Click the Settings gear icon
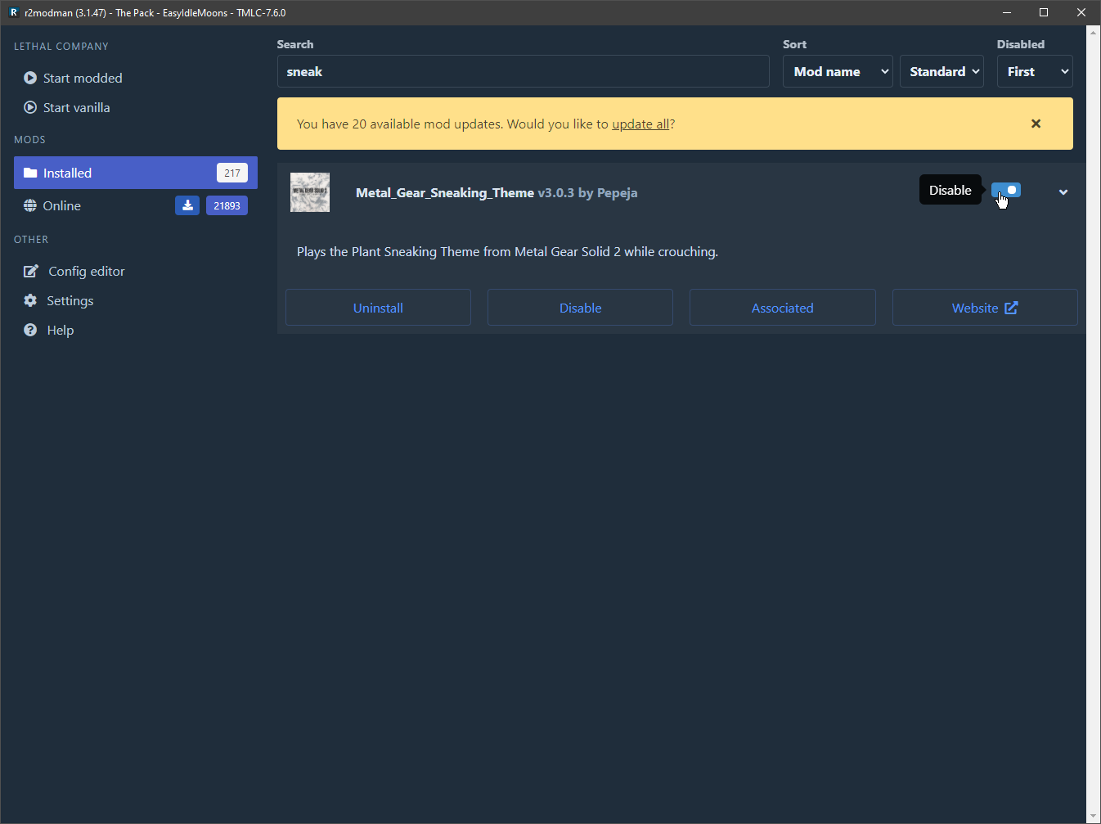This screenshot has width=1101, height=824. 30,300
